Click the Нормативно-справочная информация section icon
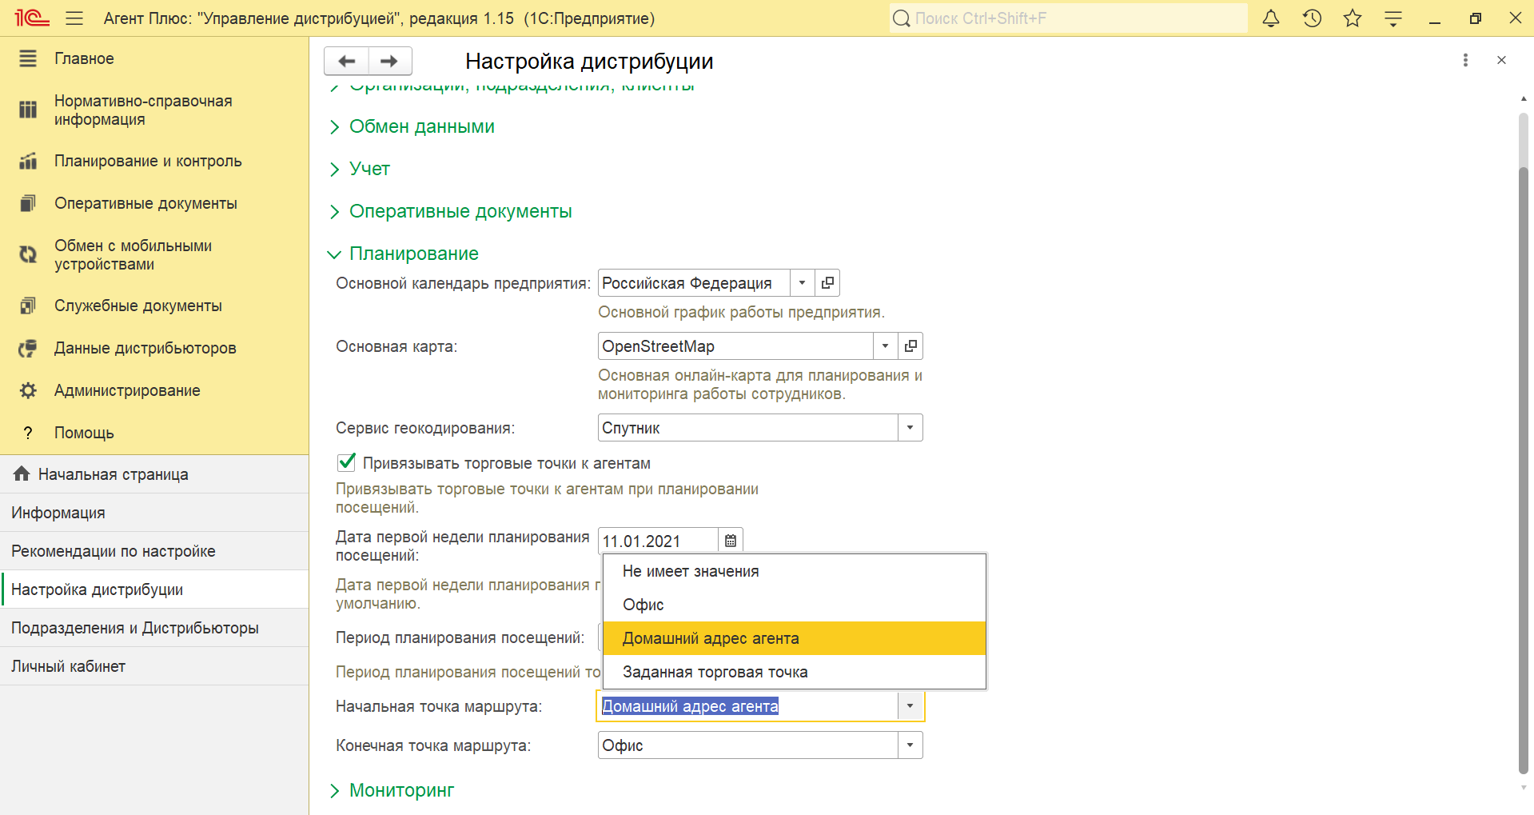 tap(28, 110)
